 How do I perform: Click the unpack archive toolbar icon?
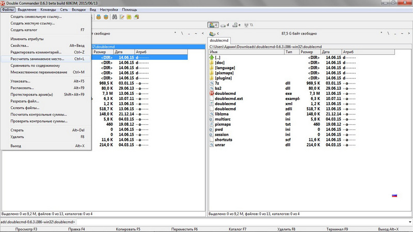click(106, 17)
